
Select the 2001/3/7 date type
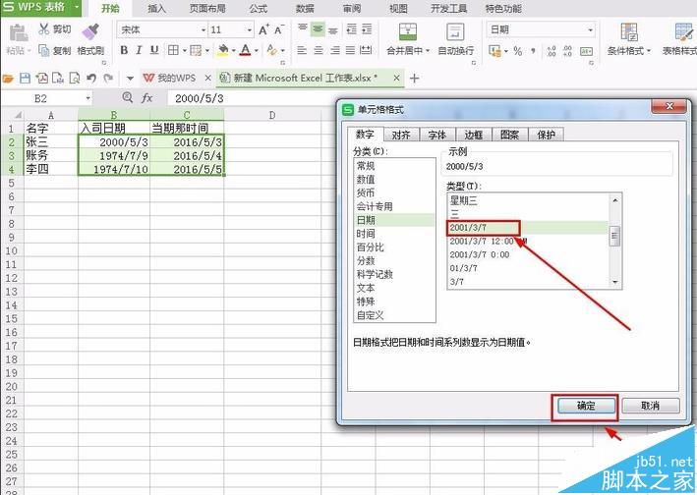[x=527, y=227]
